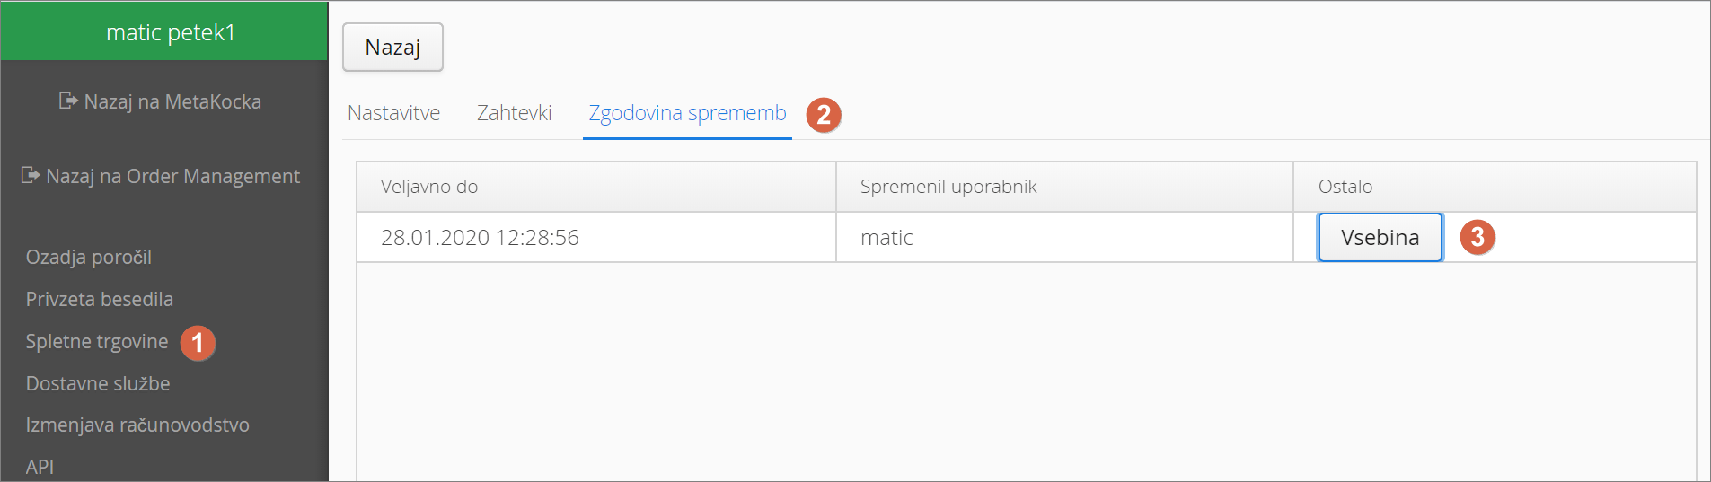Viewport: 1711px width, 482px height.
Task: Click the matic petek1 account header
Action: tap(164, 31)
